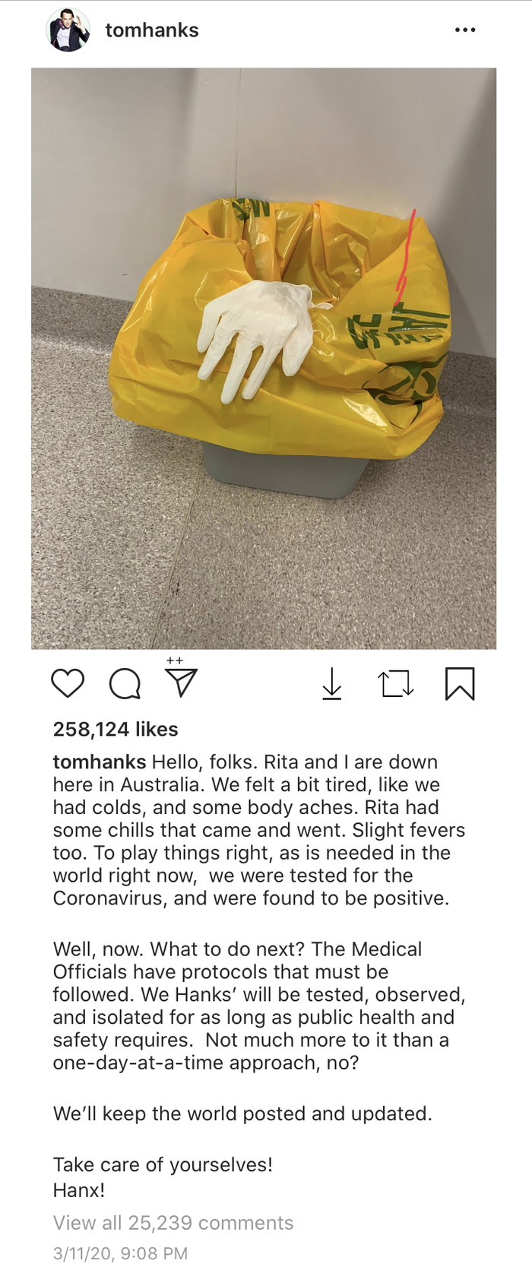Viewport: 532px width, 1270px height.
Task: Share post using paper plane icon
Action: (182, 683)
